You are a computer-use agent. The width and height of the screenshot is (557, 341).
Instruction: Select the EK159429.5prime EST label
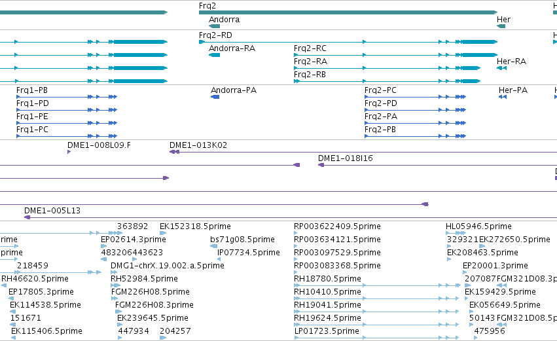tap(500, 292)
